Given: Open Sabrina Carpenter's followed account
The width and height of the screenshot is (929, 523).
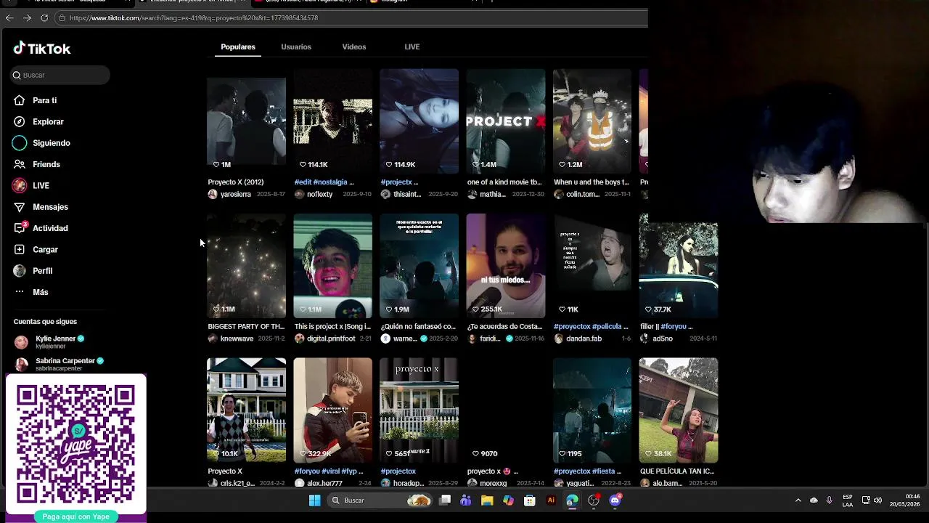Looking at the screenshot, I should pos(58,364).
